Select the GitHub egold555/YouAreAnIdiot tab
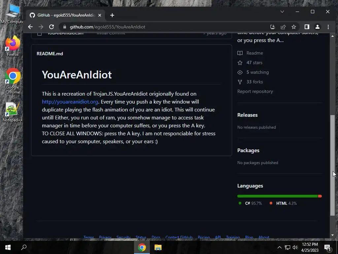338x254 pixels. [x=65, y=15]
